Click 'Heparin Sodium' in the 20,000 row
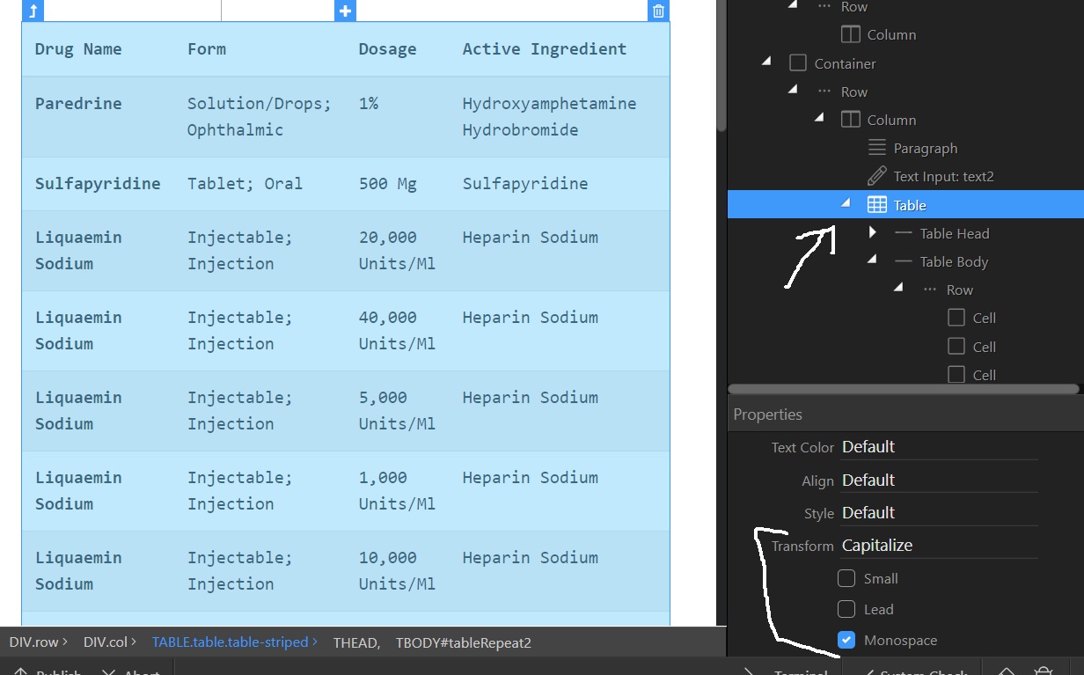Image resolution: width=1084 pixels, height=675 pixels. coord(531,237)
